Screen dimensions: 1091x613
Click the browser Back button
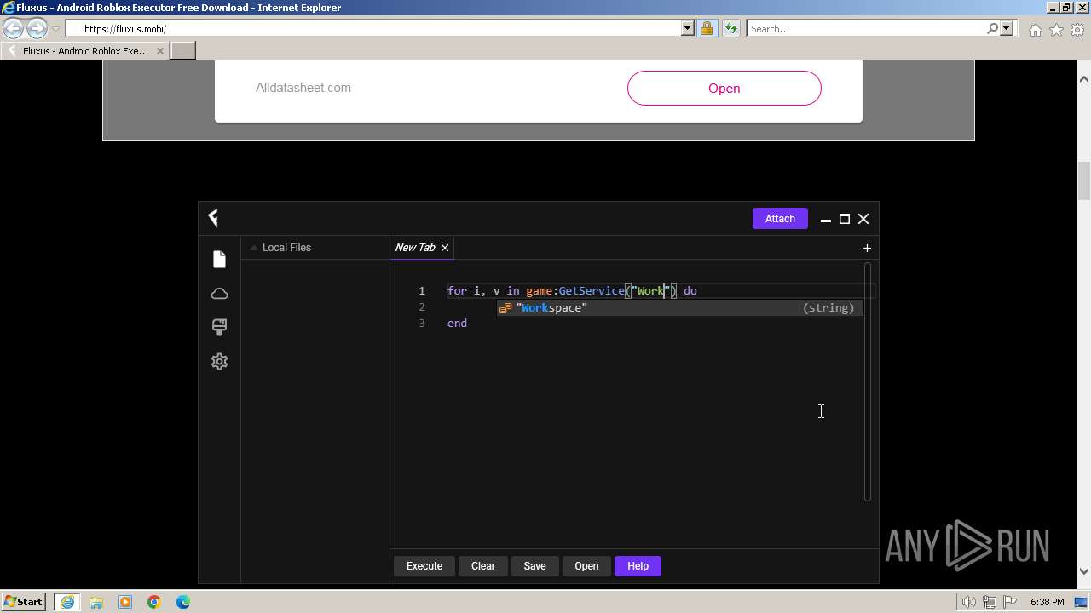click(14, 29)
